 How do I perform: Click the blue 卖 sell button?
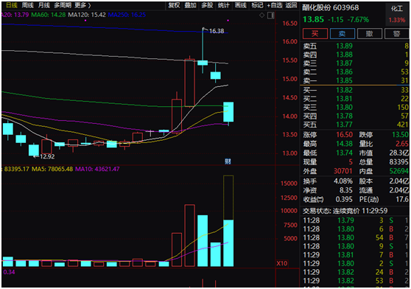click(x=342, y=34)
